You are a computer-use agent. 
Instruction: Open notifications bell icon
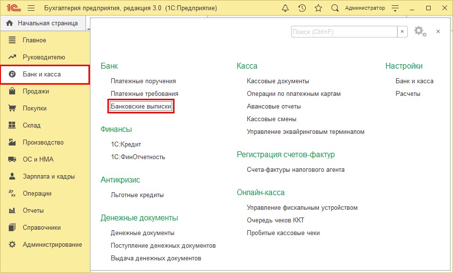coord(285,8)
